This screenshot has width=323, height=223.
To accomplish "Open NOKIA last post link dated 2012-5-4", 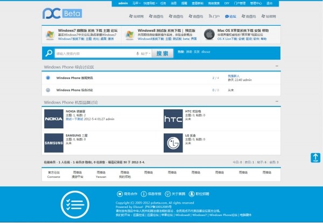I will (74, 119).
